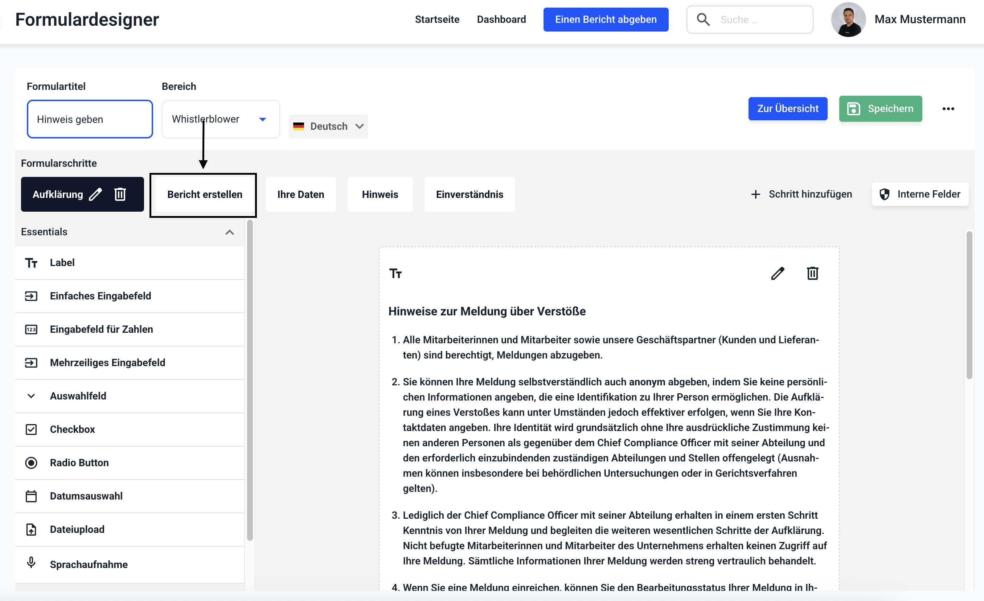Viewport: 984px width, 601px height.
Task: Select the Sprachaufnahme microphone element
Action: click(89, 564)
